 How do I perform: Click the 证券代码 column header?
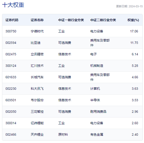click(12, 20)
